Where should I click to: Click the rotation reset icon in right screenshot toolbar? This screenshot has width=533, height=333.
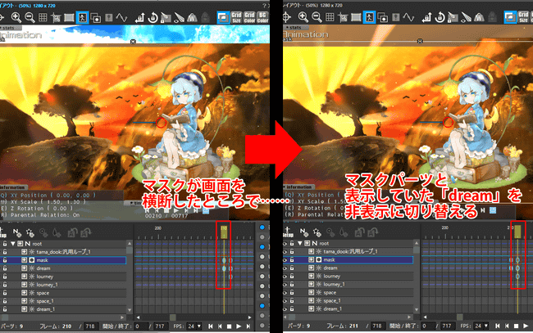point(440,17)
